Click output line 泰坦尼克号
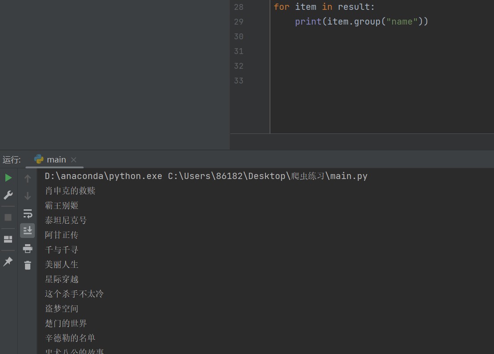The image size is (494, 354). [x=66, y=220]
